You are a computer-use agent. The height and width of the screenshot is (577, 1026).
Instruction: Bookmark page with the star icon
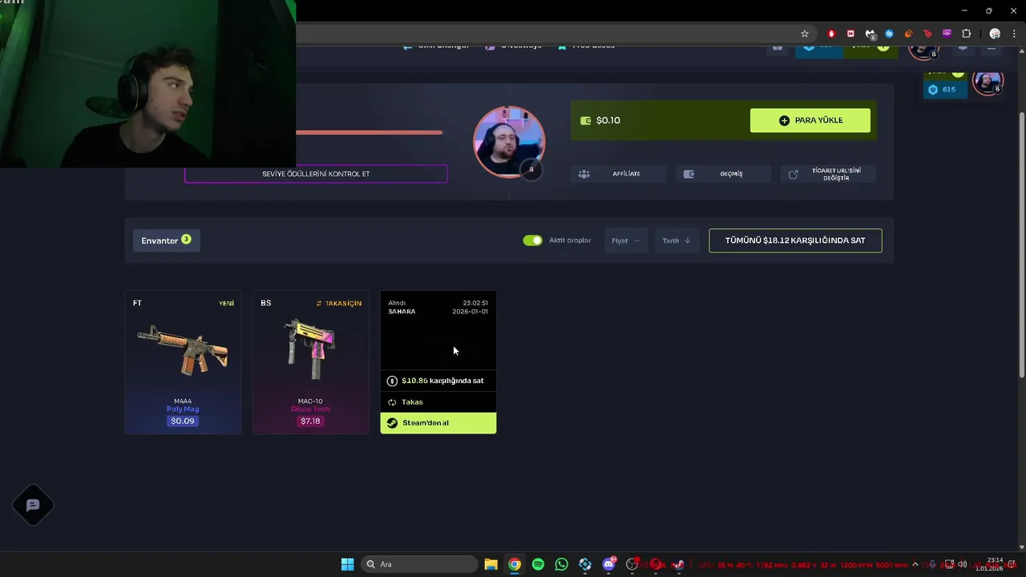coord(805,34)
